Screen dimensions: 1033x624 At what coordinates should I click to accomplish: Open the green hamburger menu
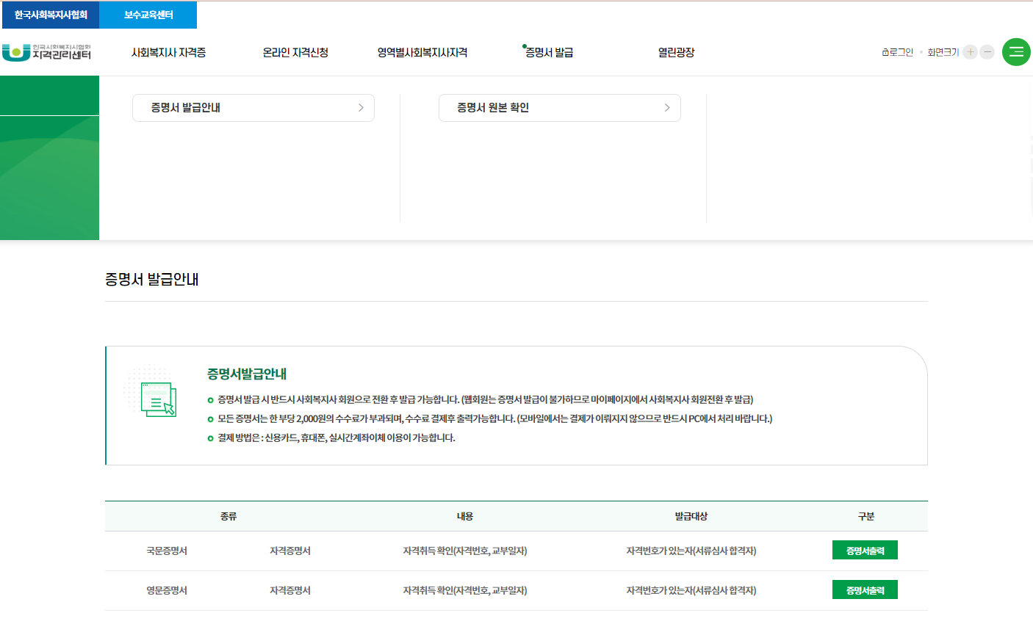point(1016,52)
